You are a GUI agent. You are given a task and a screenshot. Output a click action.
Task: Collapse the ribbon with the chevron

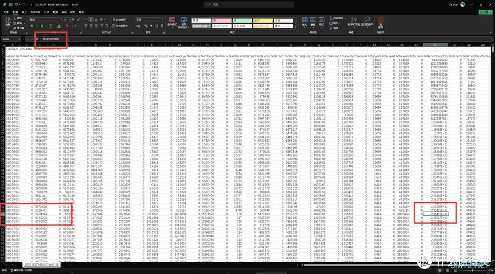point(490,32)
